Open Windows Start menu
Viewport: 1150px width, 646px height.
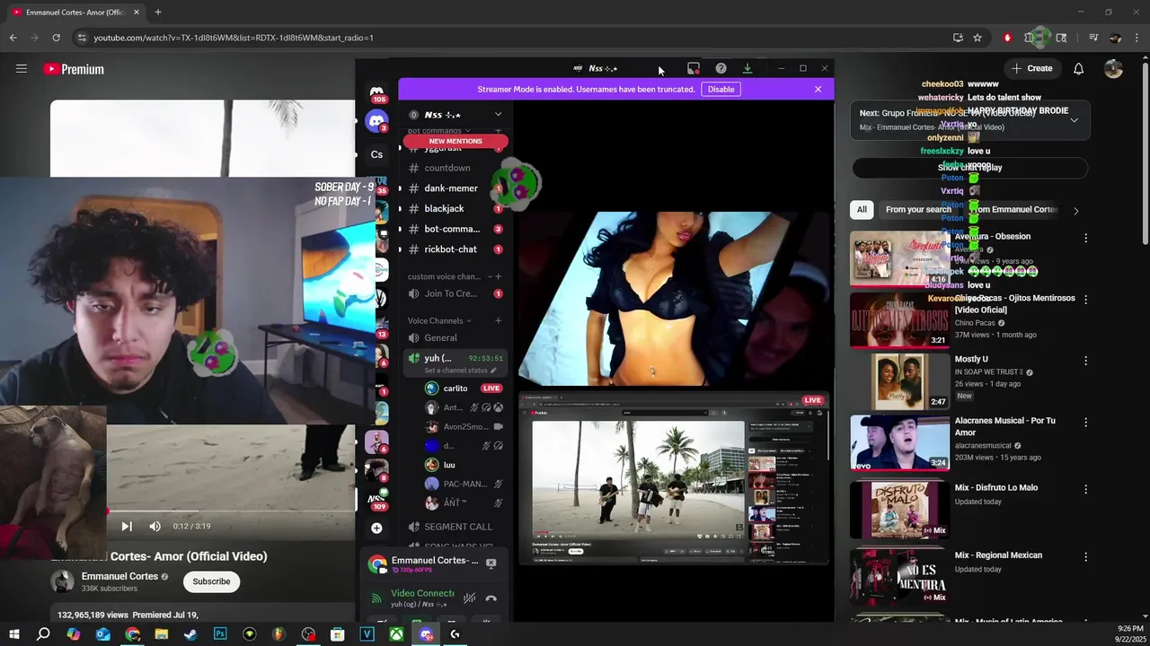13,634
